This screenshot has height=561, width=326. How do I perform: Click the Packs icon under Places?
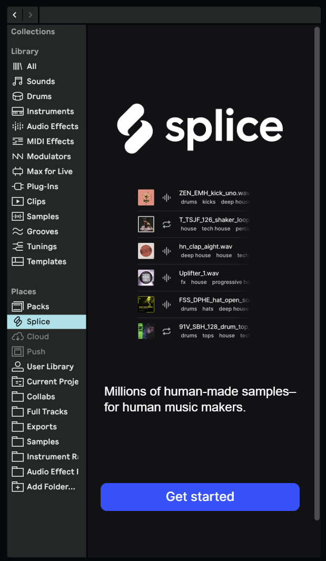click(x=18, y=307)
